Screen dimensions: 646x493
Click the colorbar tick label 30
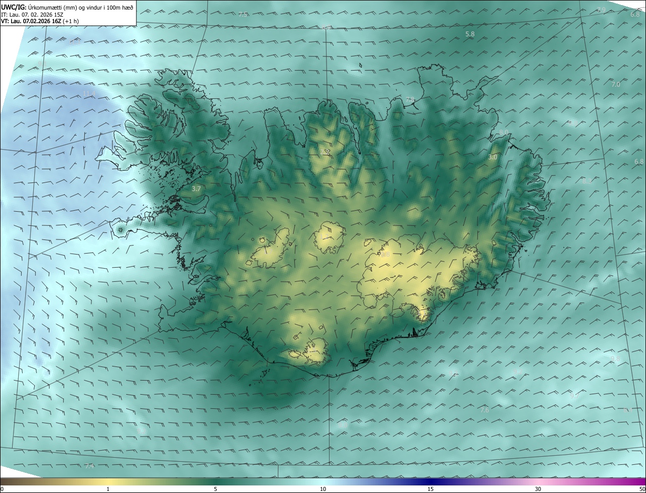point(538,489)
